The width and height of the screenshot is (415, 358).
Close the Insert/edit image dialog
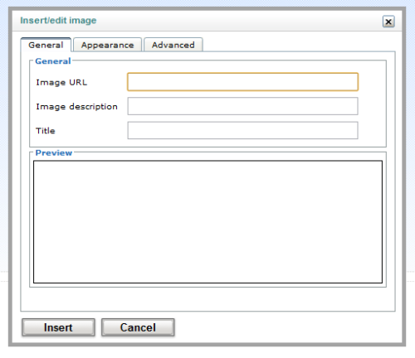click(388, 22)
